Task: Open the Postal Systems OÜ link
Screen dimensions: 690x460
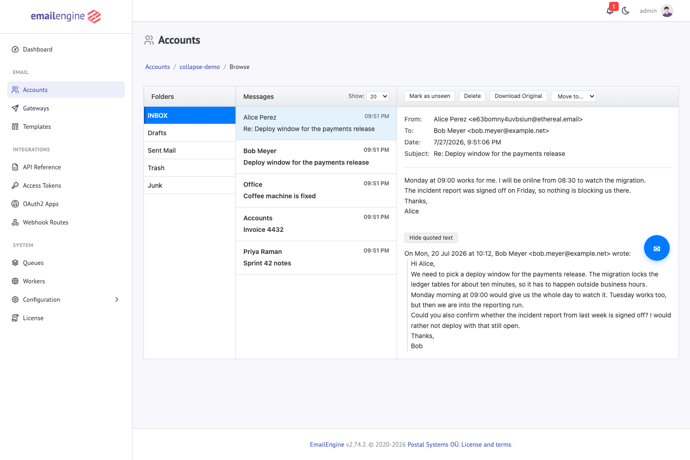Action: [433, 444]
